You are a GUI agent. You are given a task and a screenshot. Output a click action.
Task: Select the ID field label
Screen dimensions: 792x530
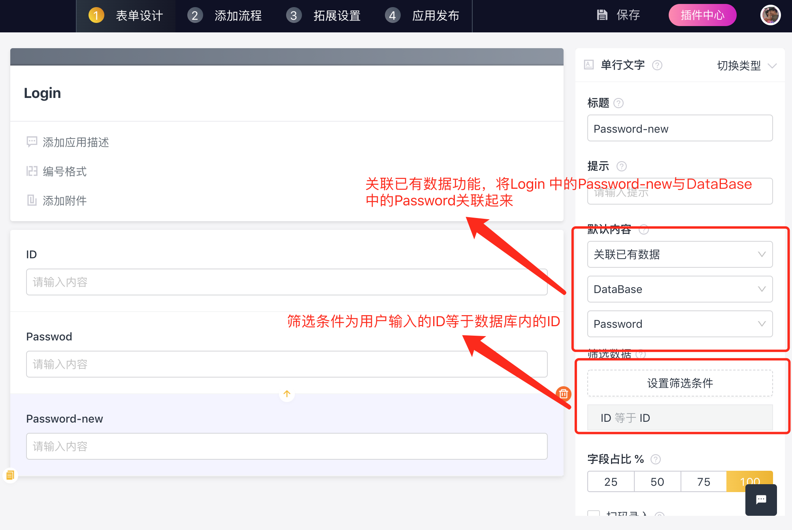click(x=32, y=255)
